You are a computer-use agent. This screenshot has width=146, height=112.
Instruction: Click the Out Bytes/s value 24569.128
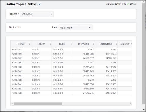[111, 58]
